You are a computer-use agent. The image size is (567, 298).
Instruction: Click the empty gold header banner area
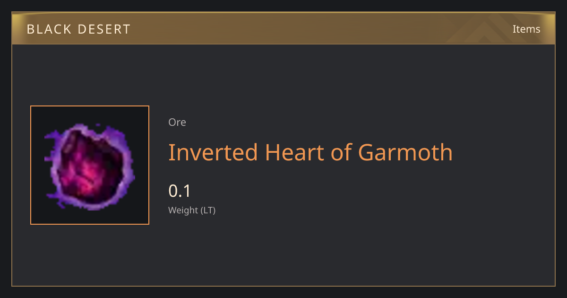283,28
